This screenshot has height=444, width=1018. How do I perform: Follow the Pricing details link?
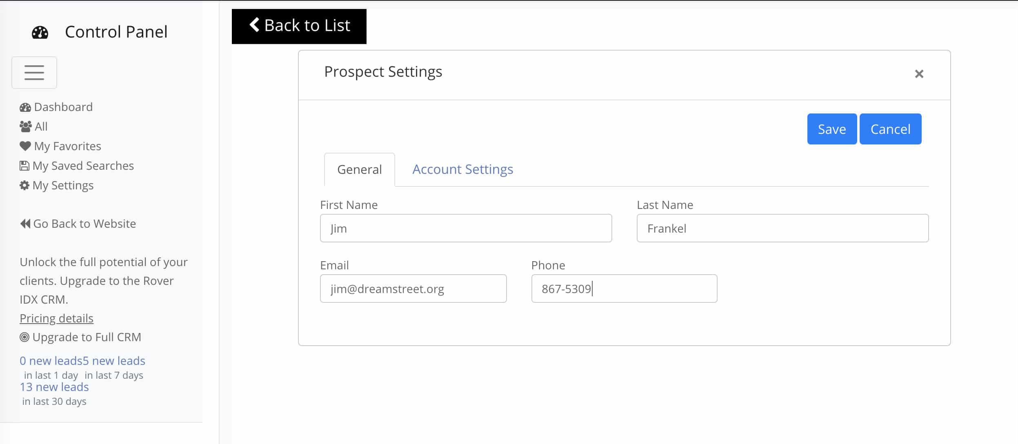point(57,318)
